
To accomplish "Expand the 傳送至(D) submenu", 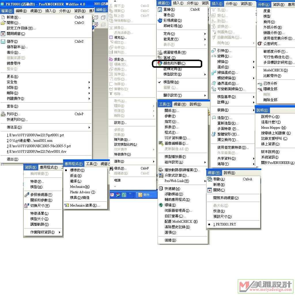I will point(46,127).
